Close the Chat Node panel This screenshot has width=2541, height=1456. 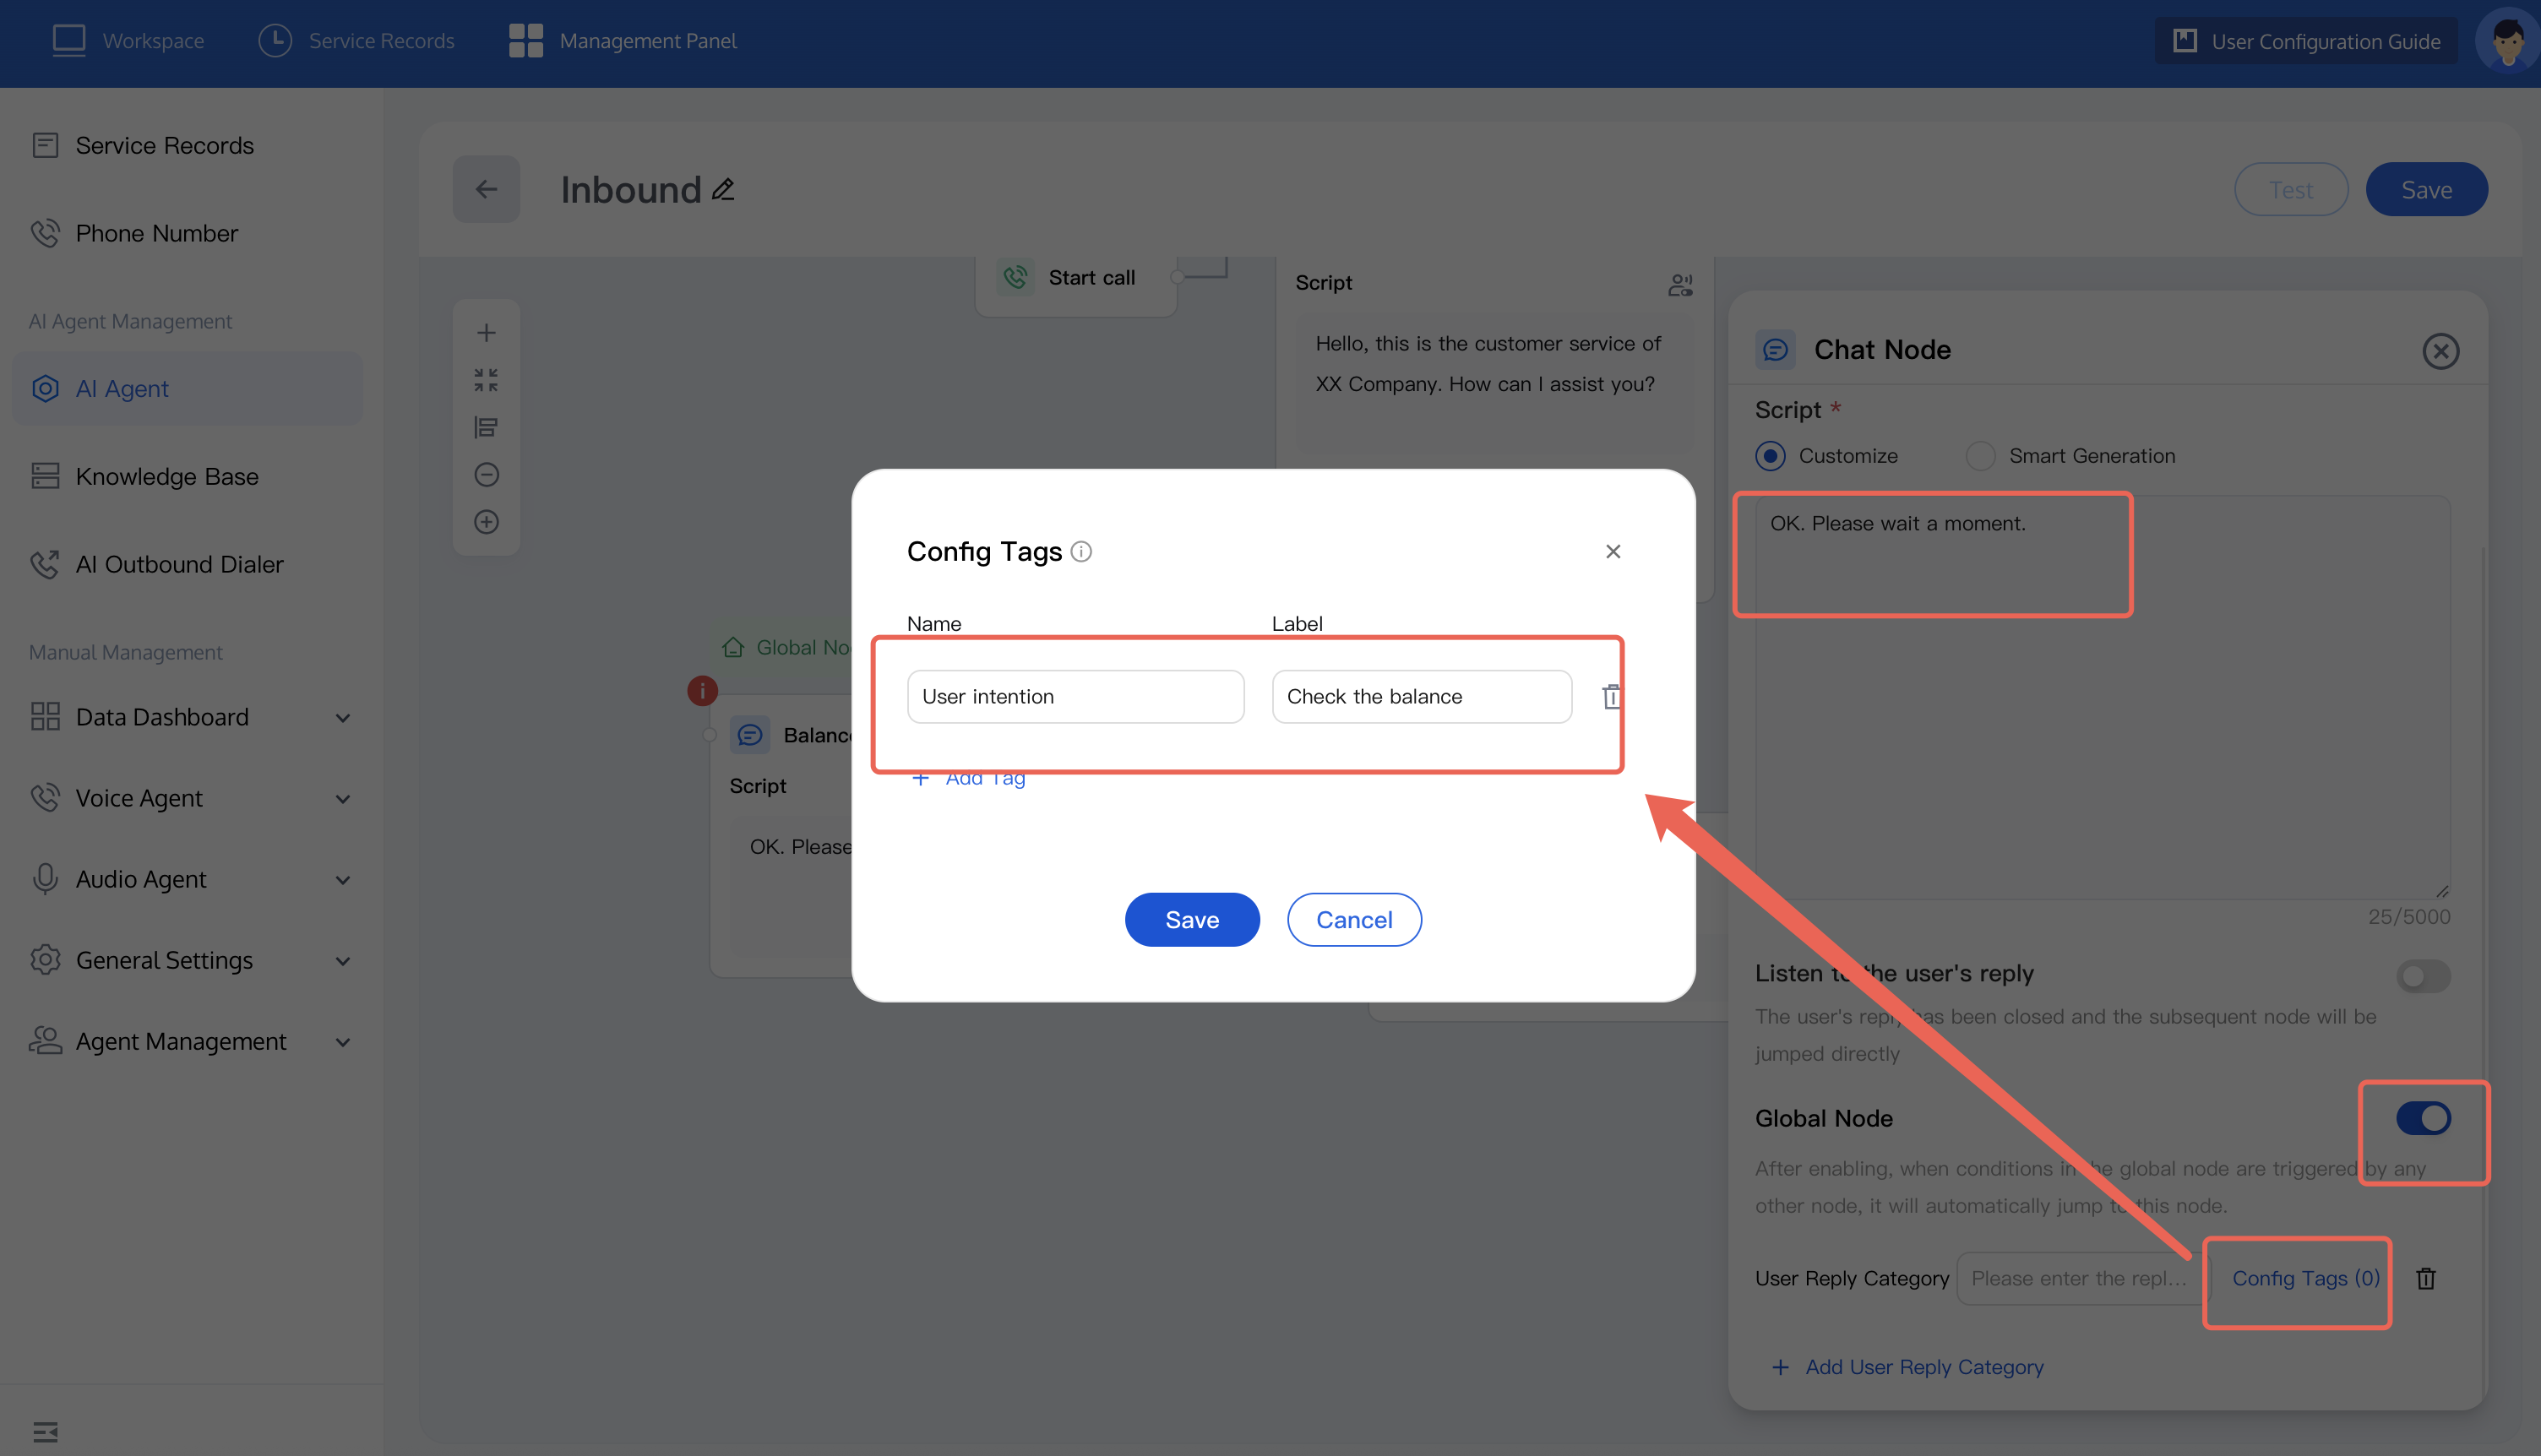2440,351
